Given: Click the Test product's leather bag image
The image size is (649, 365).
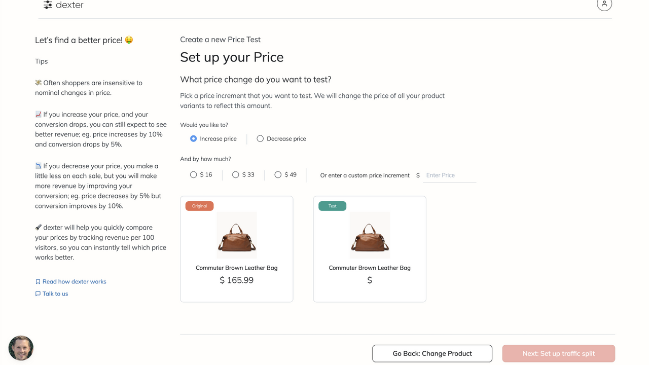Looking at the screenshot, I should [370, 234].
